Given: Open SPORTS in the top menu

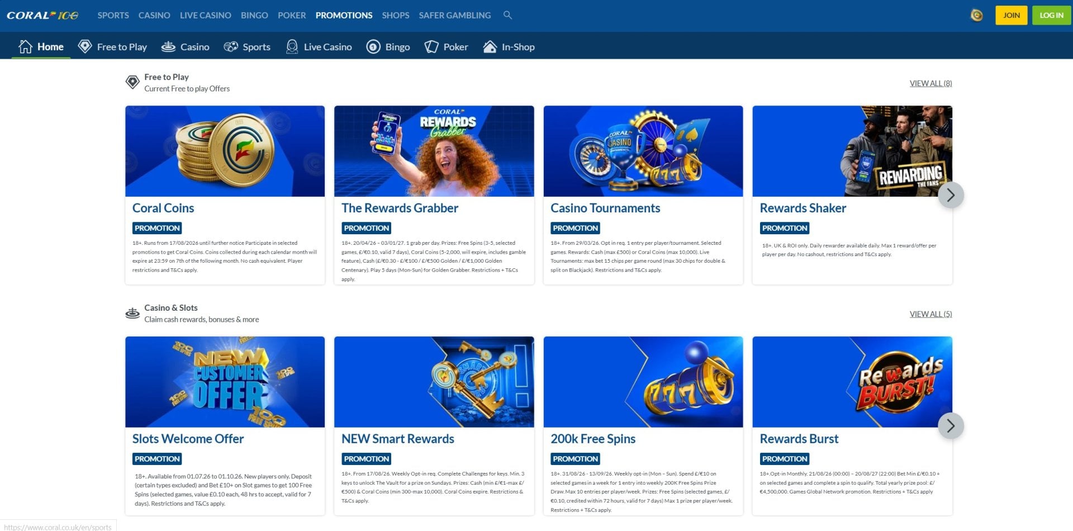Looking at the screenshot, I should pos(113,15).
